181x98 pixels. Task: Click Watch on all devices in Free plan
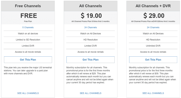point(28,34)
